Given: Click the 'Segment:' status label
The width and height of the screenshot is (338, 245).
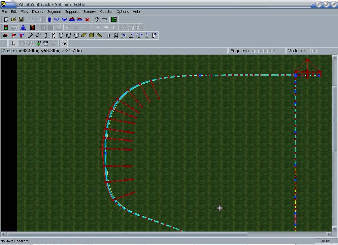Looking at the screenshot, I should click(240, 51).
